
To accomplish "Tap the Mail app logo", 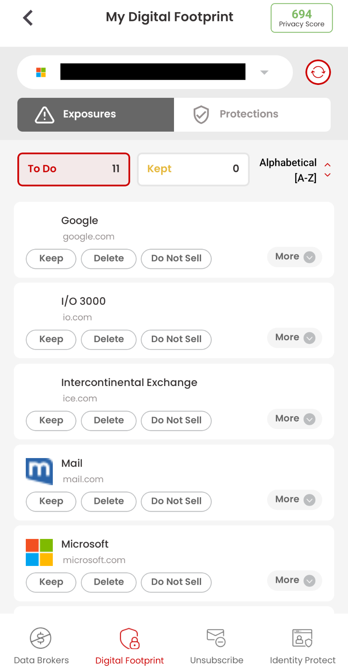I will click(x=39, y=471).
